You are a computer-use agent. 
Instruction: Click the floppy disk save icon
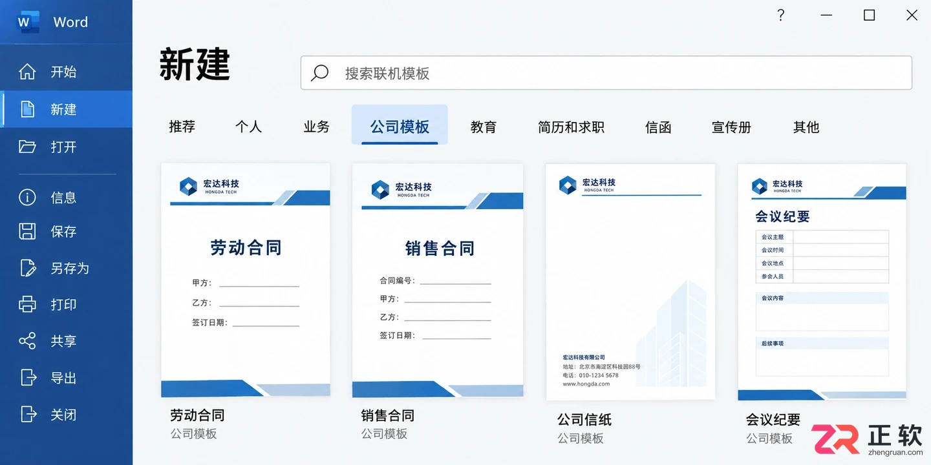click(x=27, y=231)
